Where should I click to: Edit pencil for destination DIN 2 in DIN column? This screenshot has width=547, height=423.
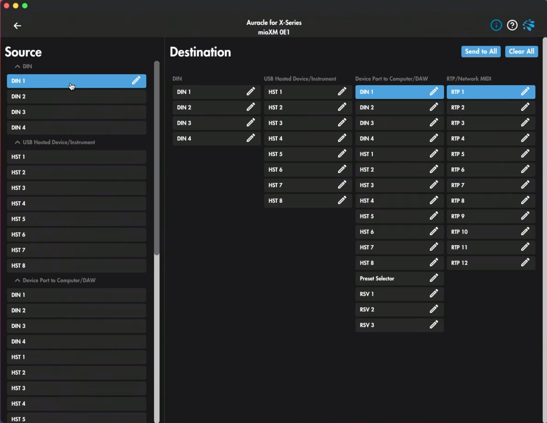click(251, 107)
